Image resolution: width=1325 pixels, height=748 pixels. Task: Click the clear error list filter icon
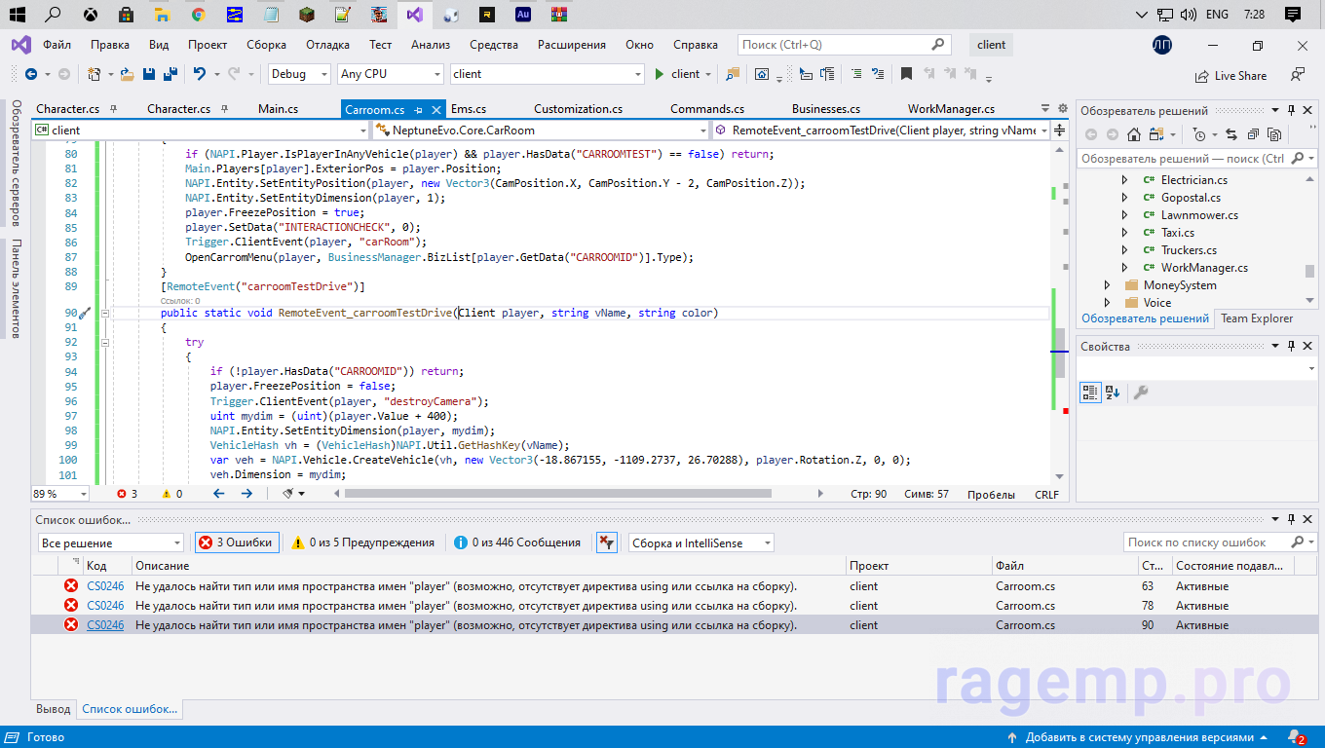tap(606, 542)
